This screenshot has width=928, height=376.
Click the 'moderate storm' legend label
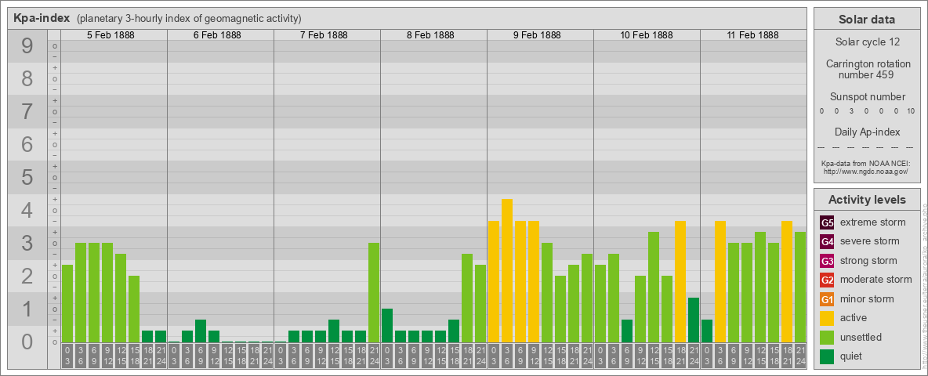click(876, 280)
